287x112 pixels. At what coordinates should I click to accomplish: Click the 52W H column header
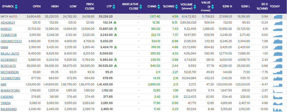coord(227,6)
